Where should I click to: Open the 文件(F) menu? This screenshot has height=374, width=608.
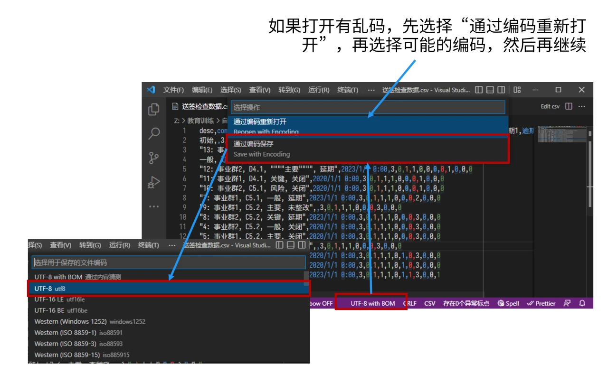[173, 90]
